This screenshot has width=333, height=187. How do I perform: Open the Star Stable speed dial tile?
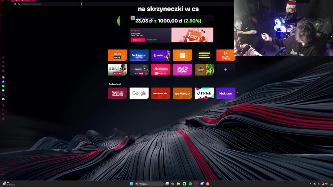click(x=182, y=70)
